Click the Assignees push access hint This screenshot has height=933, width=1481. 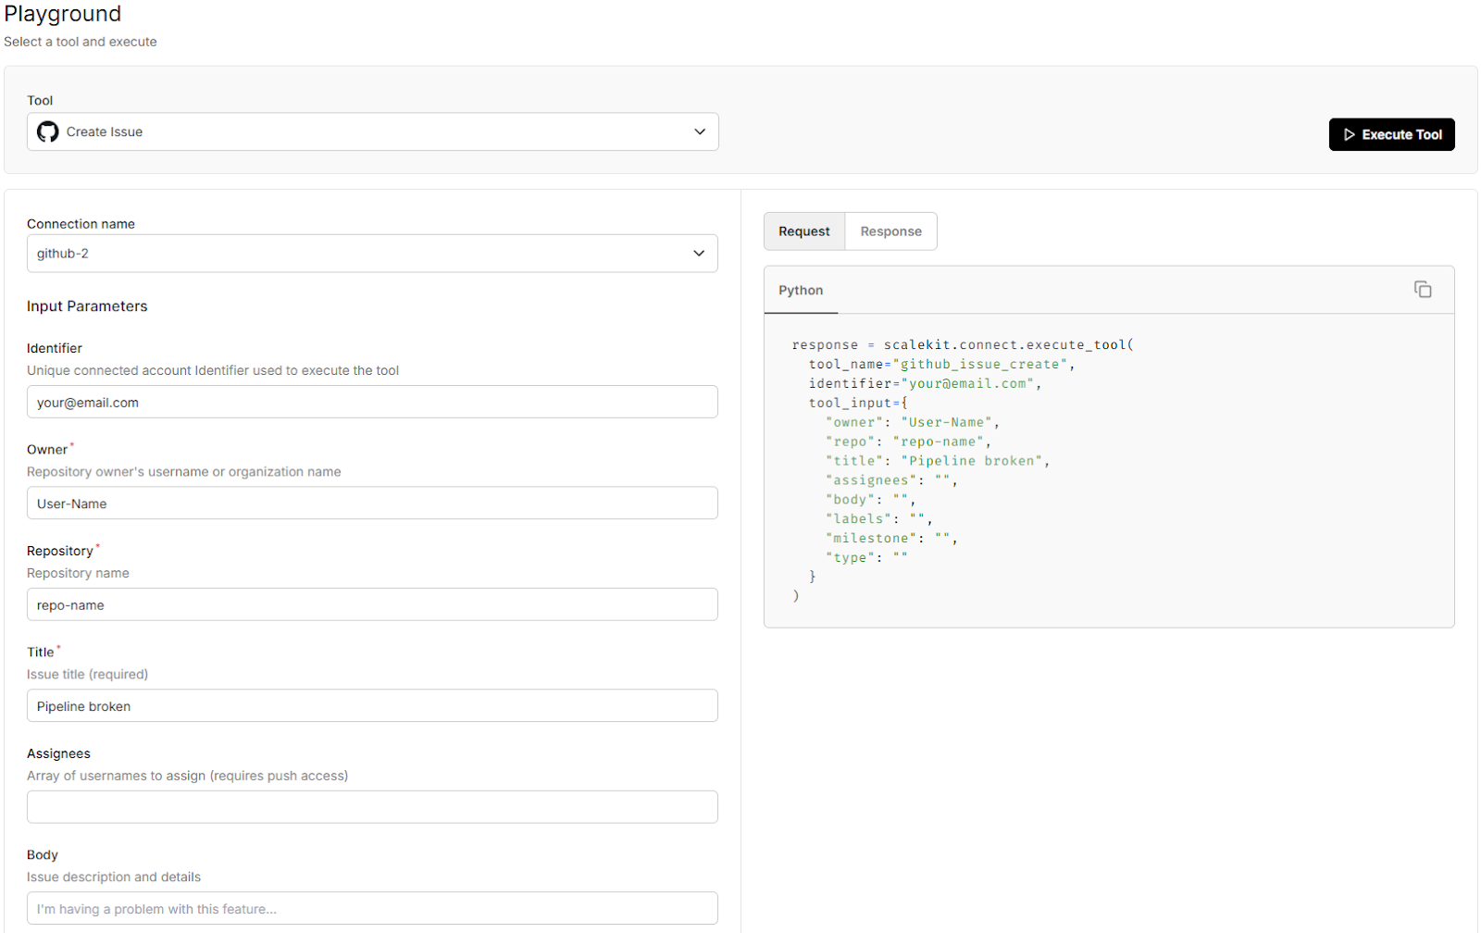pos(187,776)
